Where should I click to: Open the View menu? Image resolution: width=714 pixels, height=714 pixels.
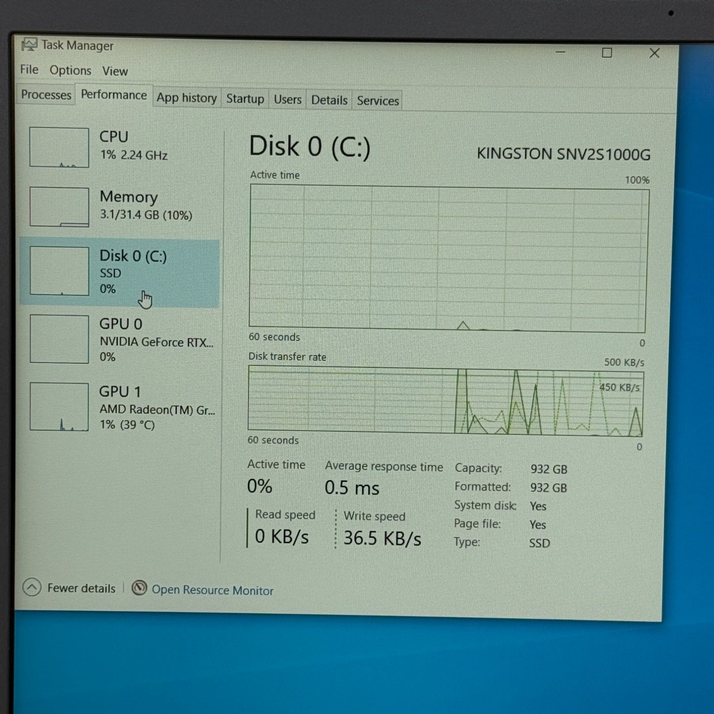(x=115, y=71)
